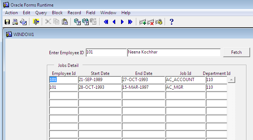Click the Enter Employee ID field
The height and width of the screenshot is (140, 253).
[x=106, y=52]
